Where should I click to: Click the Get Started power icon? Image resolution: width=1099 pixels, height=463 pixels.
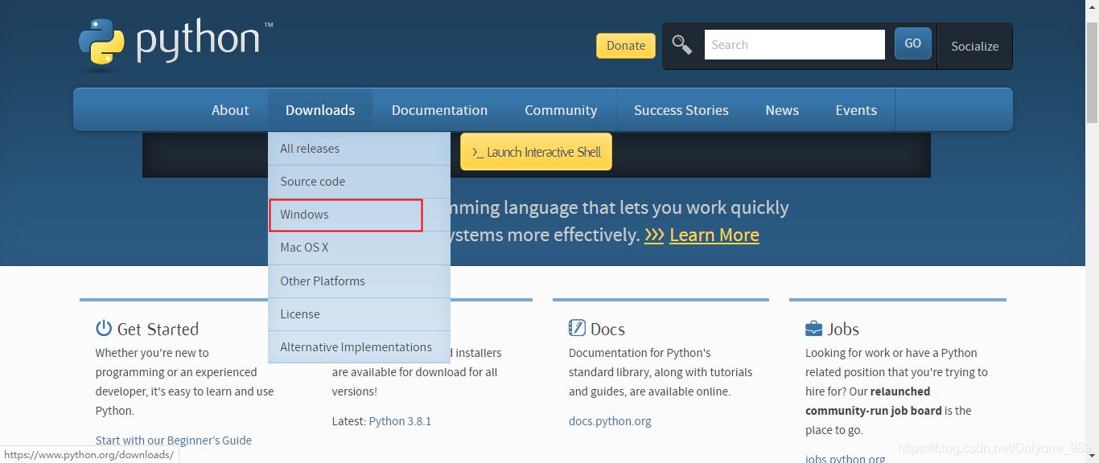tap(104, 328)
